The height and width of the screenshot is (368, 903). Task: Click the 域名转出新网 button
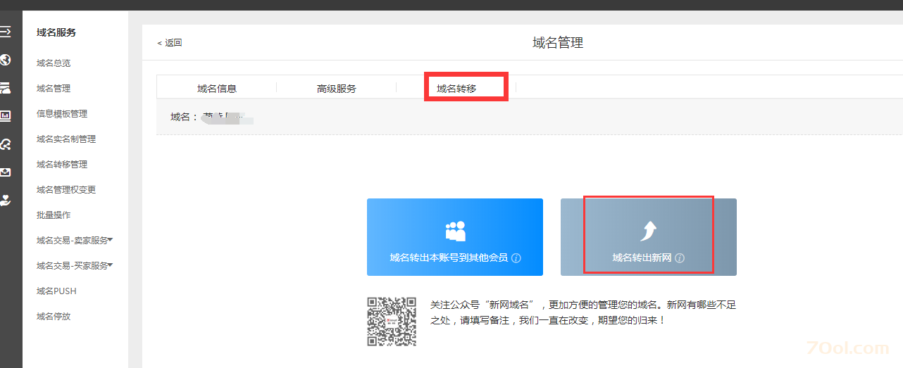[649, 237]
